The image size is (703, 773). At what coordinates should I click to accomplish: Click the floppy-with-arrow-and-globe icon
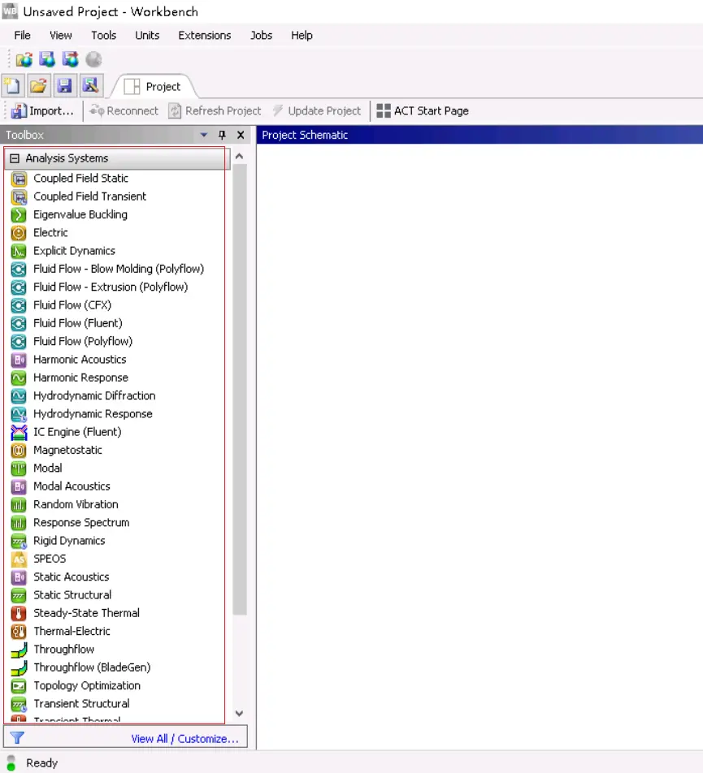tap(70, 59)
